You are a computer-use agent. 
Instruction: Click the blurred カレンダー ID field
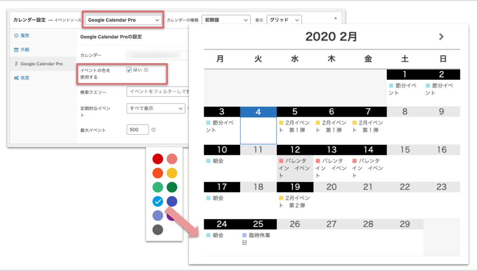tap(158, 55)
